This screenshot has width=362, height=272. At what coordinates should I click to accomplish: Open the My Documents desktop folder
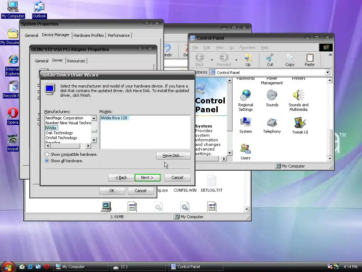tap(10, 36)
